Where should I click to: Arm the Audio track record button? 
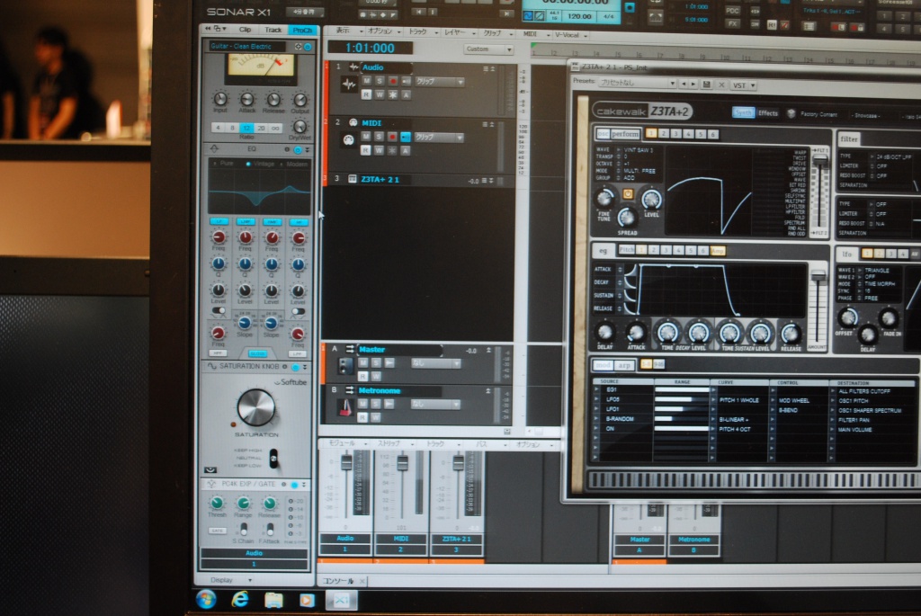point(393,81)
